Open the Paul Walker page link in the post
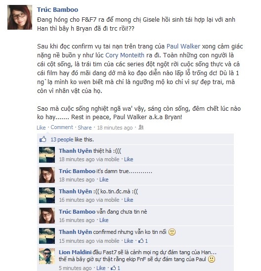Screen dimensions: 261x271 183,46
